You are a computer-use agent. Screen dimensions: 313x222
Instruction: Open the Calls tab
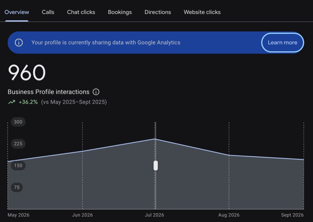(48, 12)
